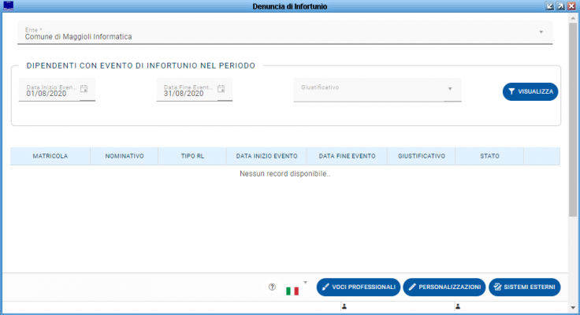Open Voci Professionali

pyautogui.click(x=359, y=287)
